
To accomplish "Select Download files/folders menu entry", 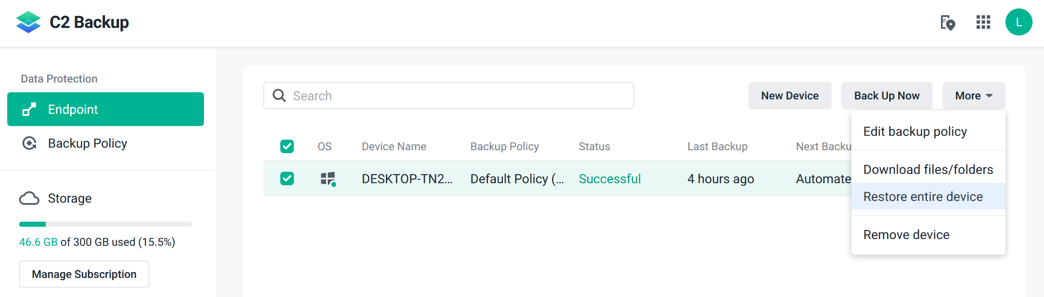I will point(928,170).
